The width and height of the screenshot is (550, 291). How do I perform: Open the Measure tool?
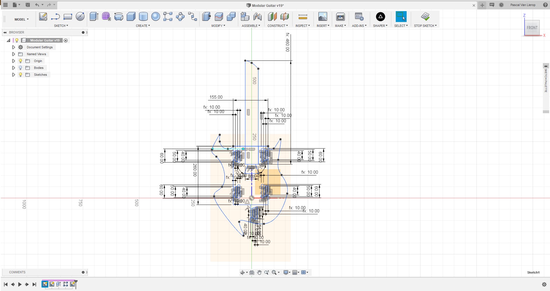[x=302, y=17]
